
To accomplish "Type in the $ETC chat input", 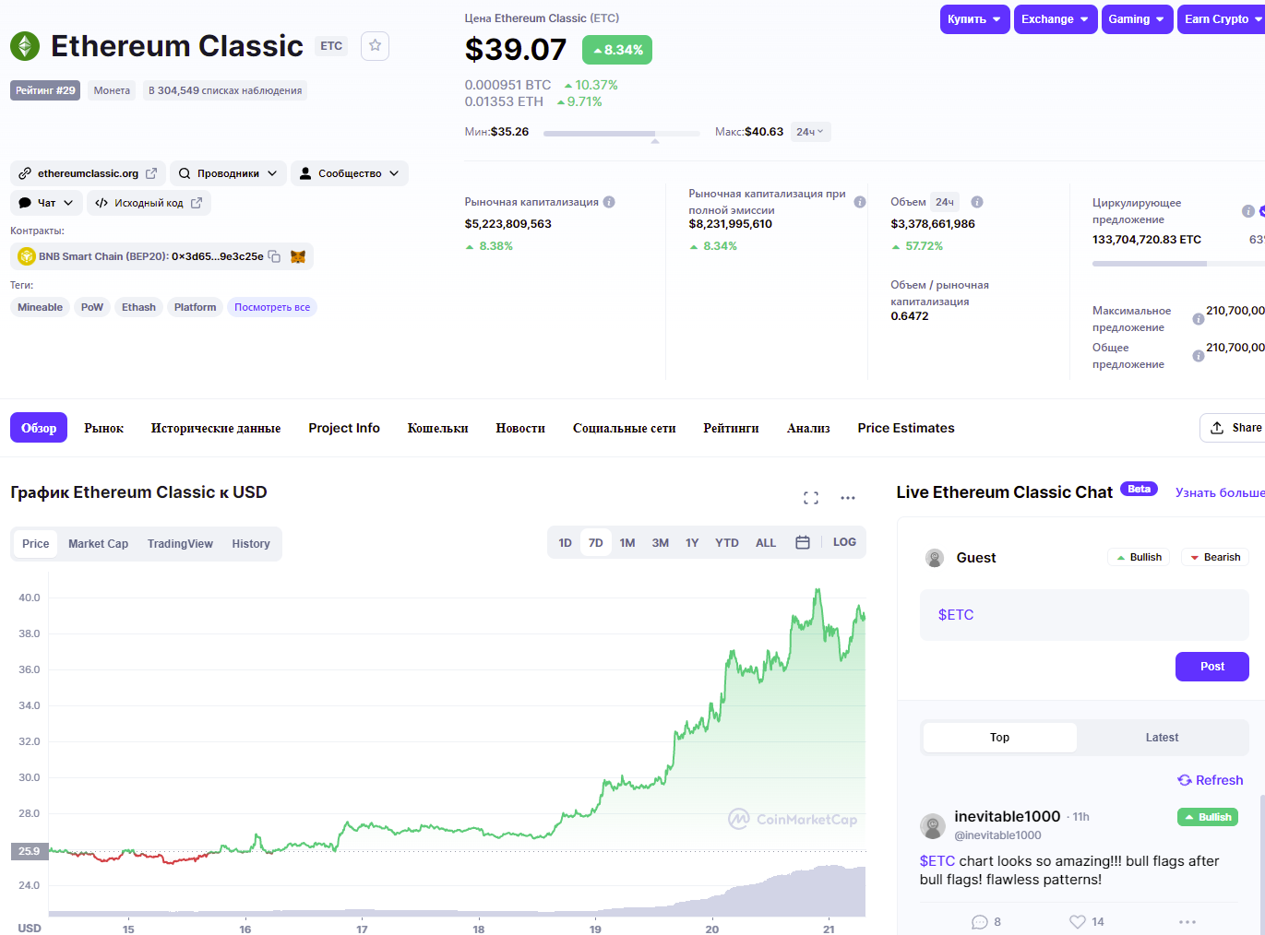I will 1084,615.
